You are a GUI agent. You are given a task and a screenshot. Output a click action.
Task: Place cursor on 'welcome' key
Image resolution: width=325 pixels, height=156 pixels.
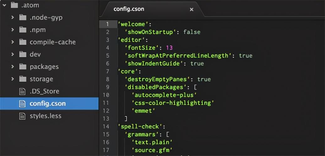coord(133,24)
